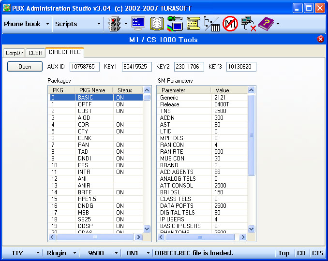Expand the Rlogin dropdown
Screen dimensions: 328x261
[x=75, y=253]
